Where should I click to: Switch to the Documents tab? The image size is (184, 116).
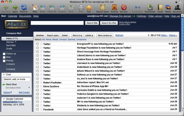pos(25,16)
